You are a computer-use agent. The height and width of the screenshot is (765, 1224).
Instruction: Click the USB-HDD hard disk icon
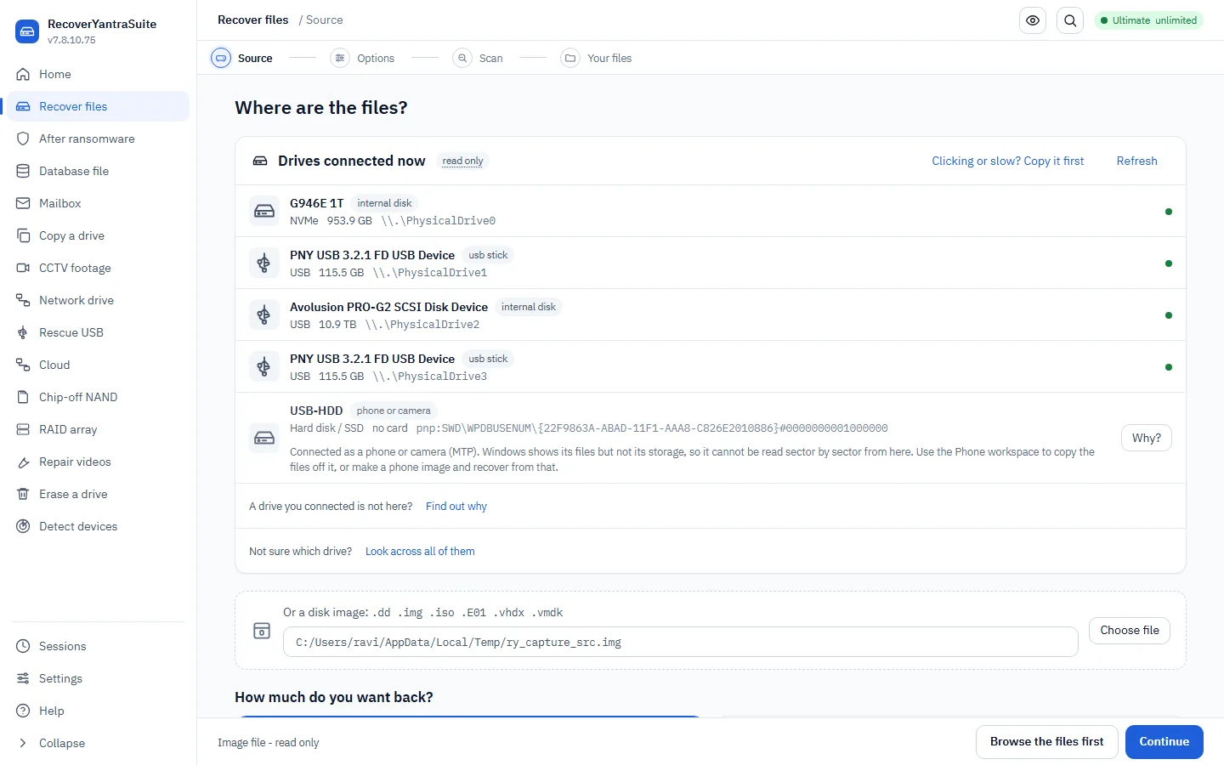(x=264, y=438)
